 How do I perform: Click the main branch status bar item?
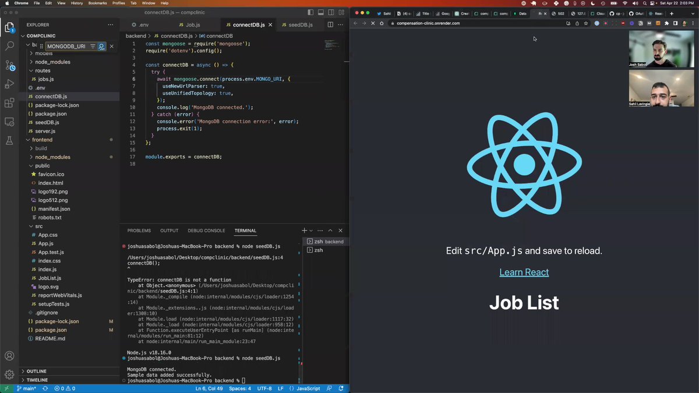pyautogui.click(x=26, y=388)
